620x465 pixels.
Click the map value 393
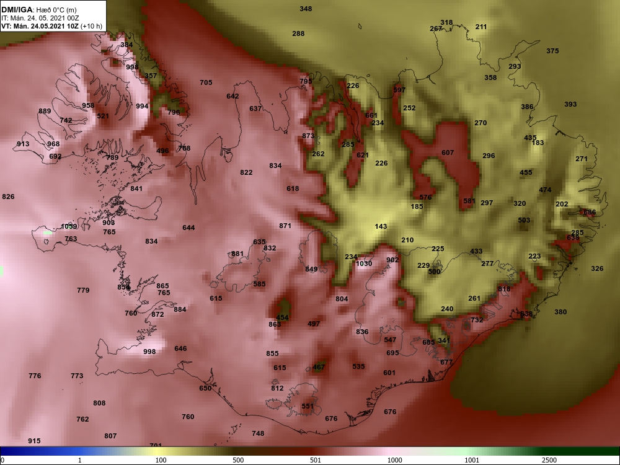pos(570,104)
